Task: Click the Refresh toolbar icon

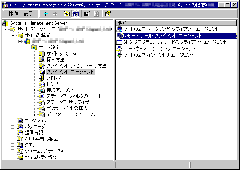Action: click(x=97, y=14)
